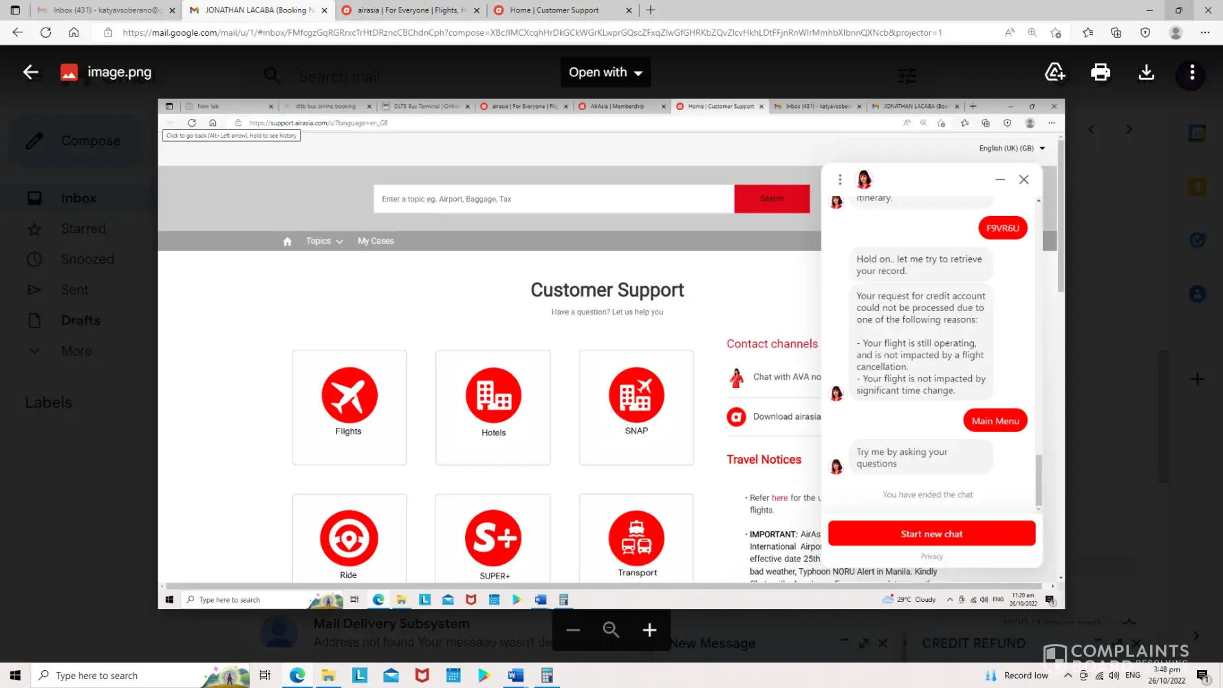Switch to the airasia For Everyone tab

tap(411, 10)
